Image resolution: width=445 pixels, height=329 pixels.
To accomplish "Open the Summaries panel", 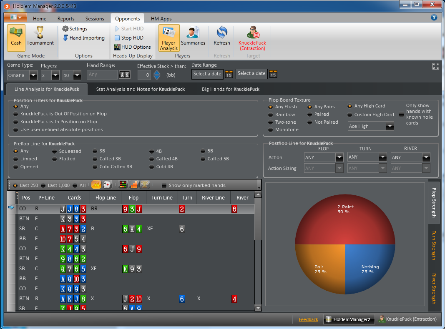I will click(193, 38).
